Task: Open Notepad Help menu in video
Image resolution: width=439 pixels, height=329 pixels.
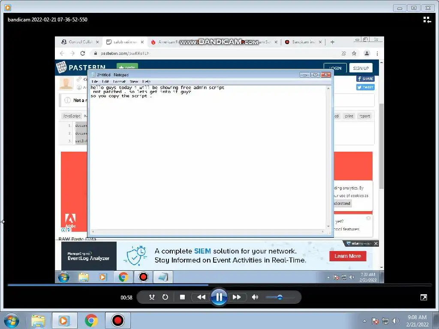Action: [x=147, y=81]
